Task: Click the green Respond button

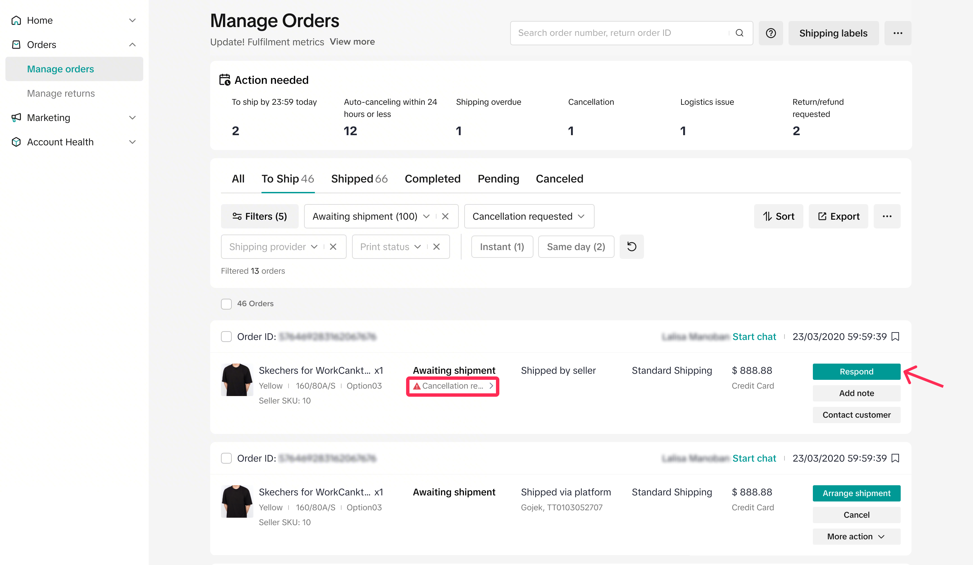Action: pyautogui.click(x=856, y=371)
